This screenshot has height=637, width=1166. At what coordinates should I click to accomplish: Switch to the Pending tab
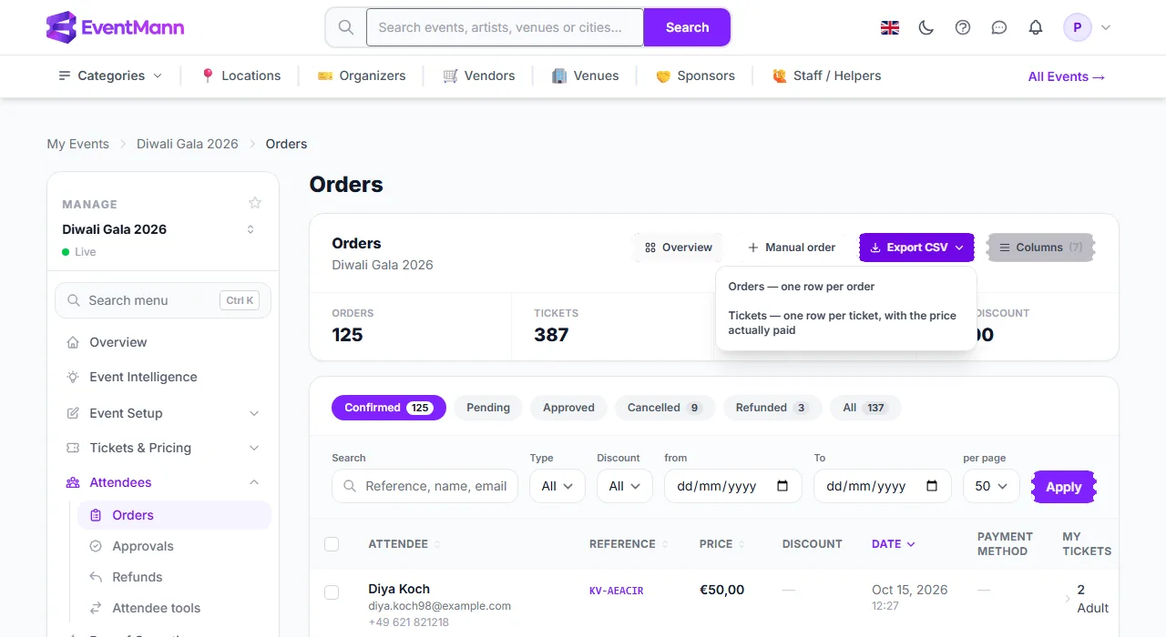point(488,408)
